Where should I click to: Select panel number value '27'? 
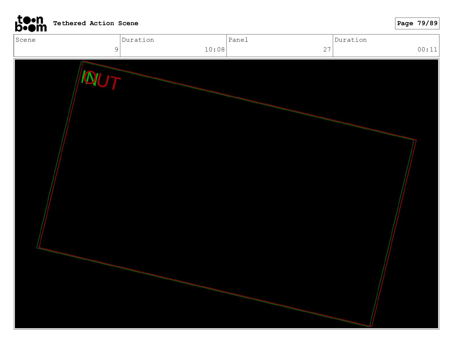click(327, 49)
